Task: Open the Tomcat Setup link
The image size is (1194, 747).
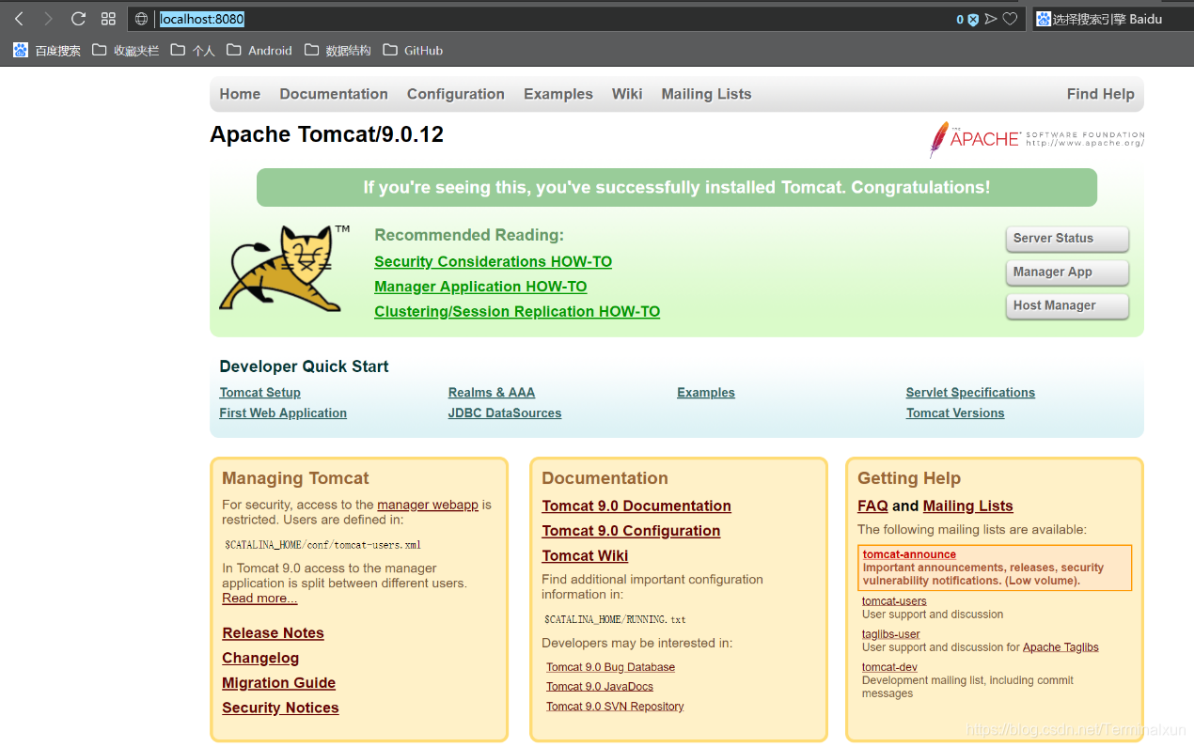Action: click(x=260, y=393)
